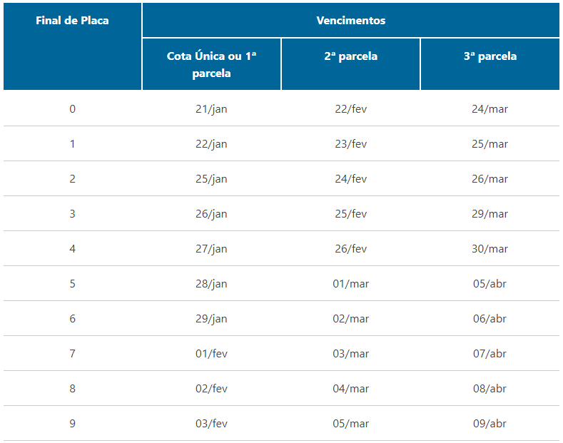The width and height of the screenshot is (563, 443).
Task: Select the 25/jan cell for plate 2
Action: click(x=211, y=179)
